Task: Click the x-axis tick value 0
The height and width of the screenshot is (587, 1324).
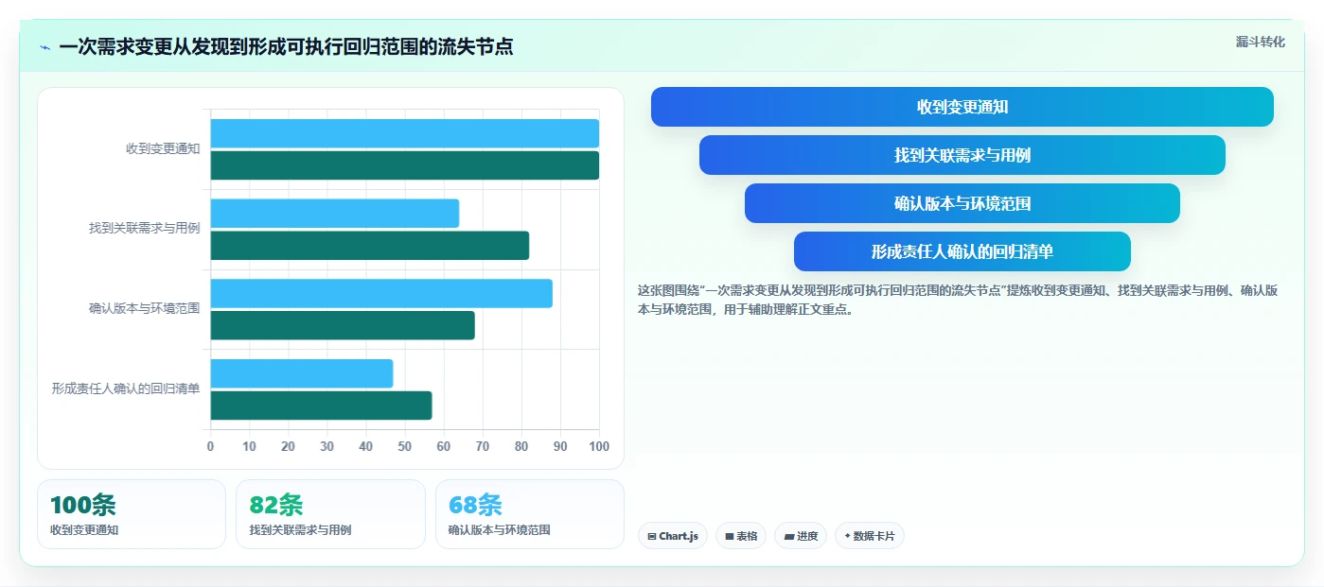Action: click(210, 446)
